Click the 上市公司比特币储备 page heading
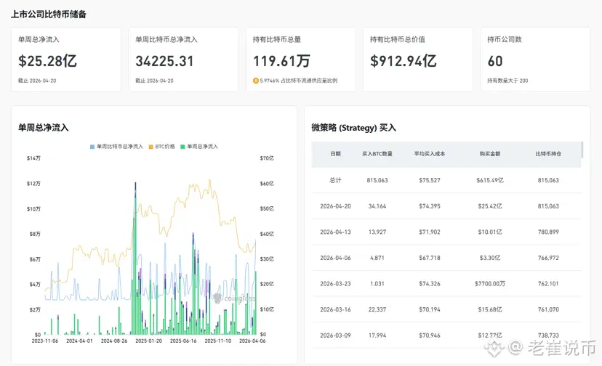 pos(49,15)
